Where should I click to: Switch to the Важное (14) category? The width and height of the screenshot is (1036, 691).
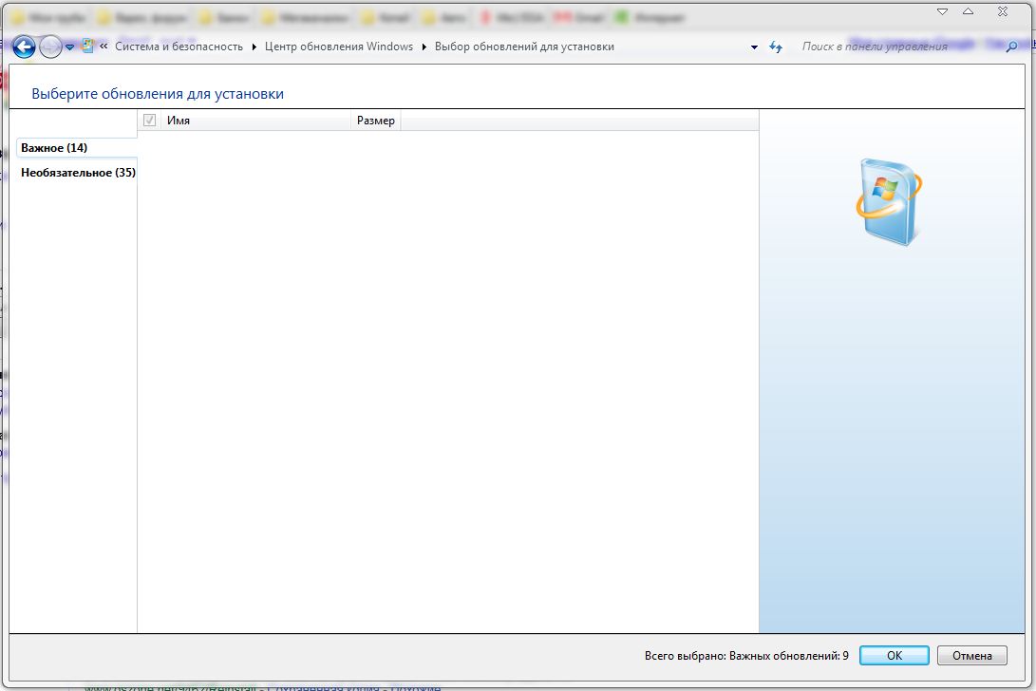(77, 147)
